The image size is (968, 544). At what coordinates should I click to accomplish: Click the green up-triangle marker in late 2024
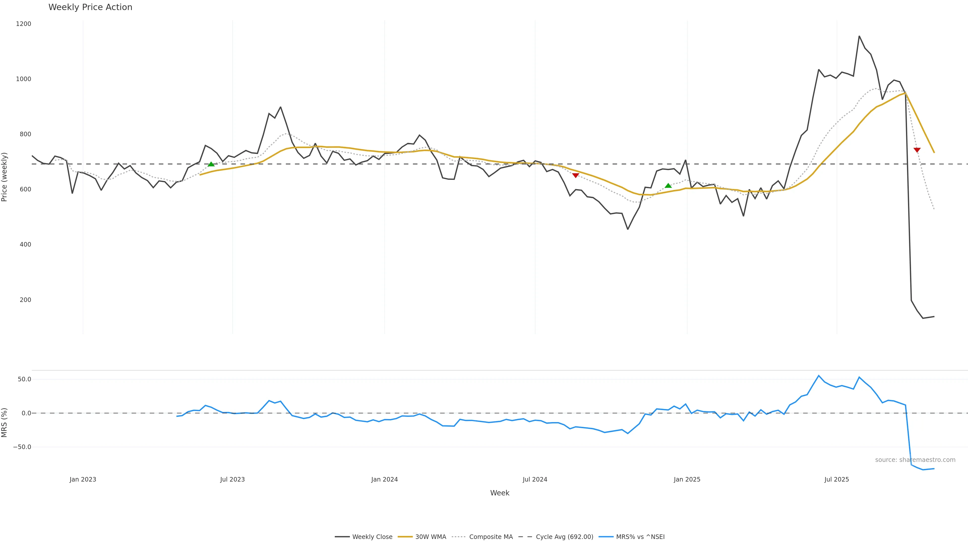click(x=668, y=185)
